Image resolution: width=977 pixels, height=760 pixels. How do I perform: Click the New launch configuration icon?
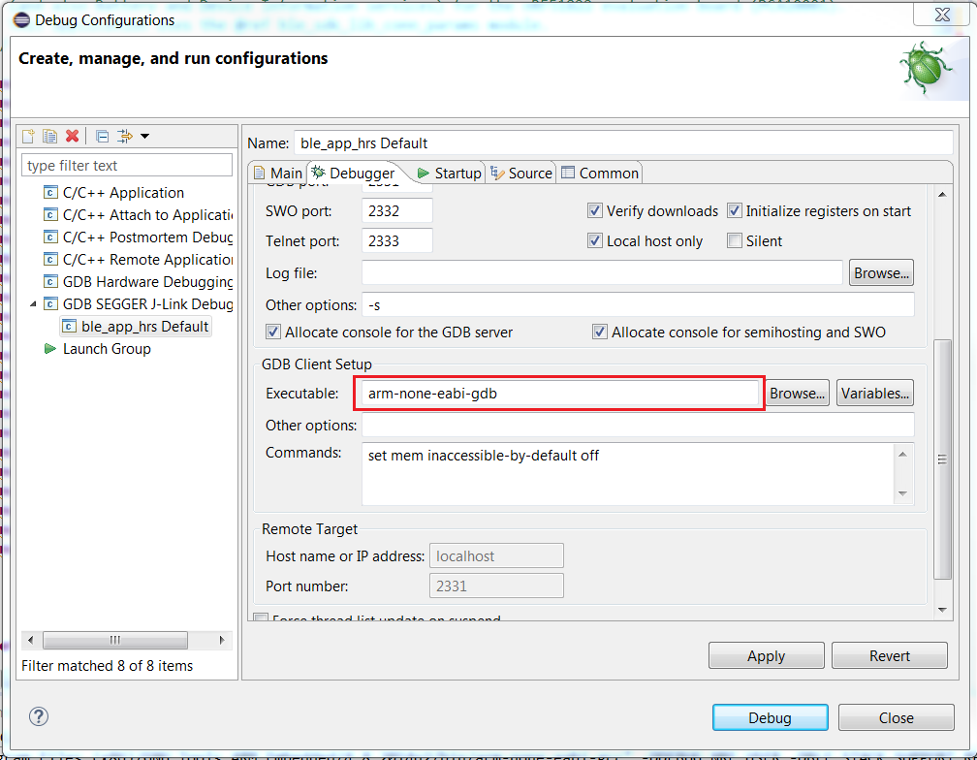coord(29,136)
